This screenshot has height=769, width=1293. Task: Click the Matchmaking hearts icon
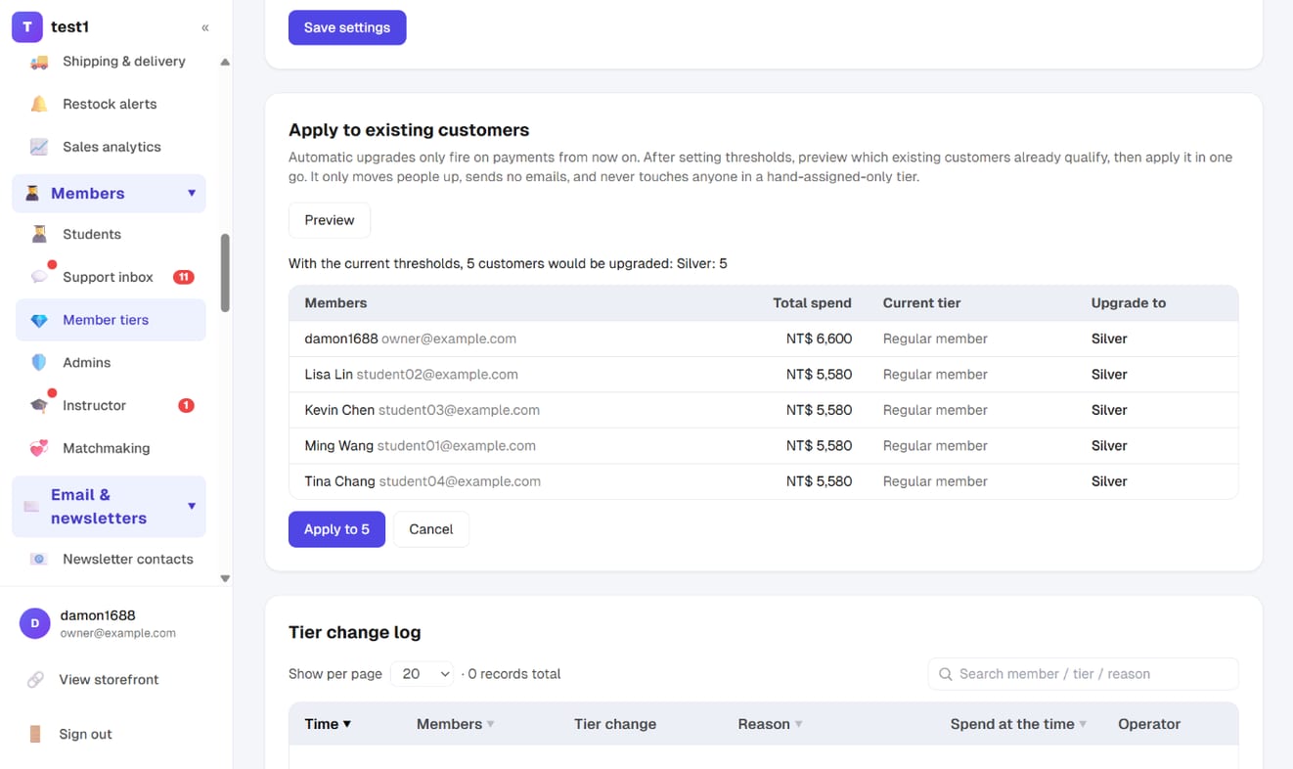coord(39,448)
